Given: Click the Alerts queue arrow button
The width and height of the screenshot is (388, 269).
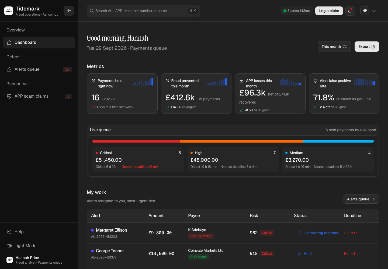Looking at the screenshot, I should click(361, 199).
